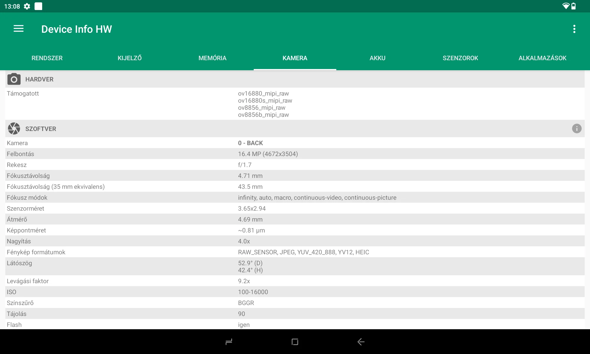Image resolution: width=590 pixels, height=354 pixels.
Task: Tap the Android back navigation button
Action: tap(361, 342)
